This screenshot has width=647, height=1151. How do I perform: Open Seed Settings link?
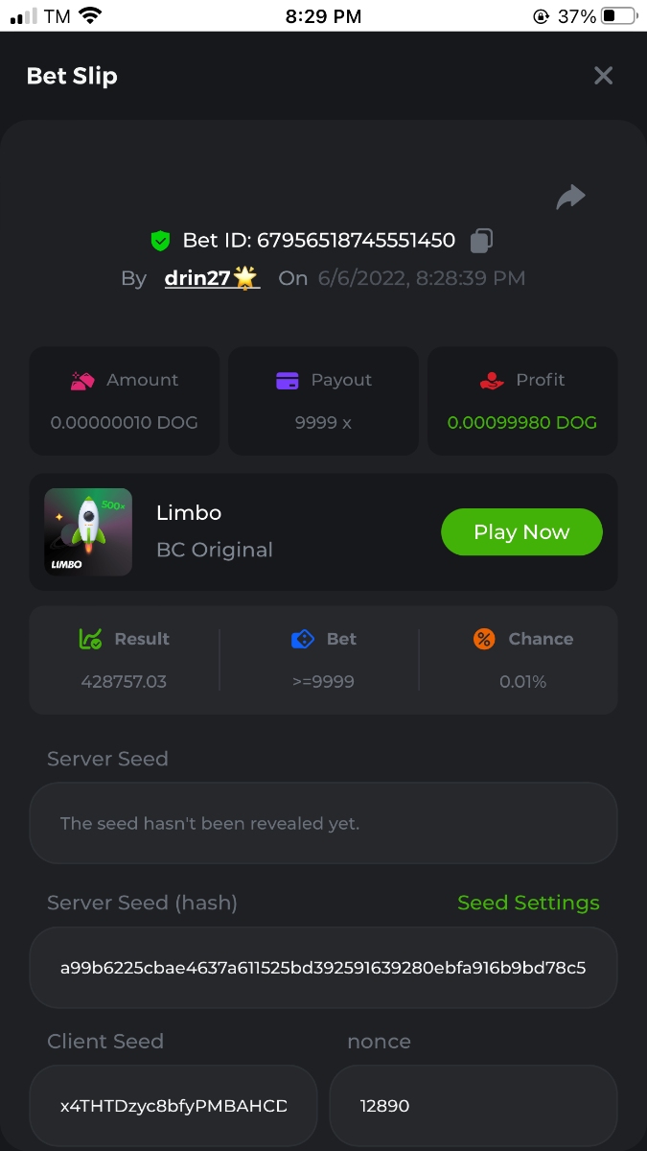pyautogui.click(x=528, y=903)
